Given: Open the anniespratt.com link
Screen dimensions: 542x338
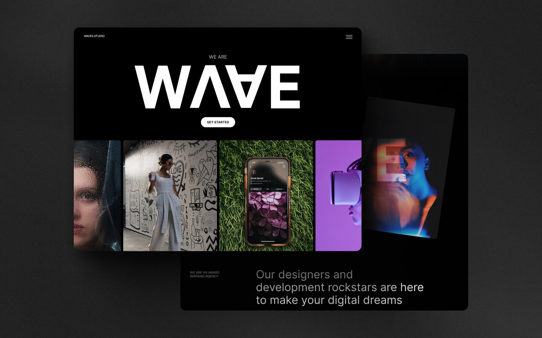Looking at the screenshot, I should point(257,183).
